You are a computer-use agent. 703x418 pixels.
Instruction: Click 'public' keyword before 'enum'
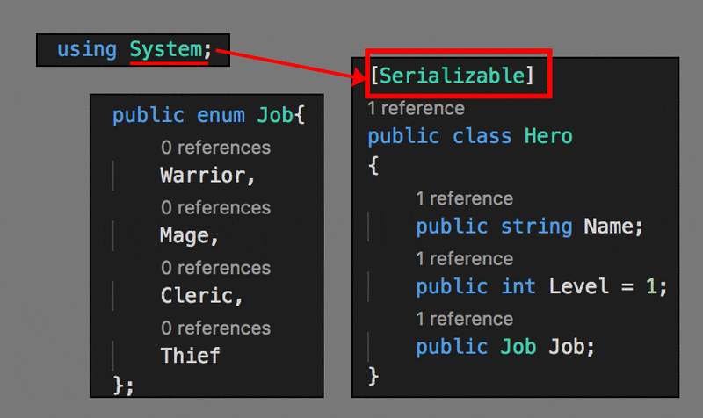coord(148,115)
